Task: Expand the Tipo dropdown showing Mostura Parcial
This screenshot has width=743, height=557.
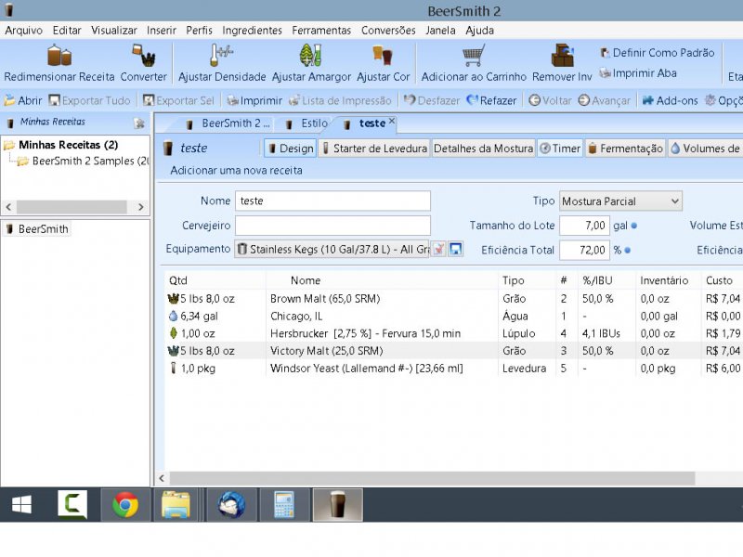Action: click(620, 201)
